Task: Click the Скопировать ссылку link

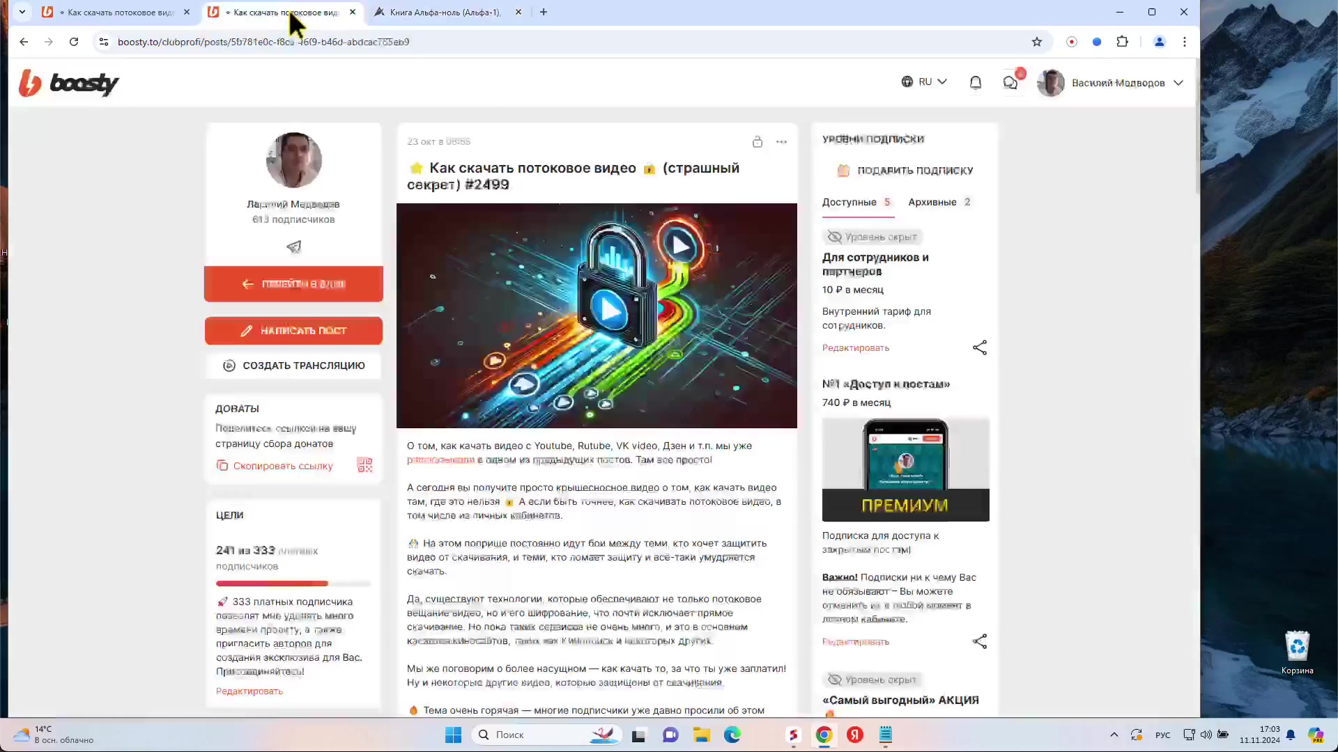Action: pyautogui.click(x=282, y=466)
